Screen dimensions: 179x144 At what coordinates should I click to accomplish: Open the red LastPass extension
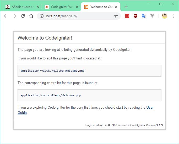127,16
